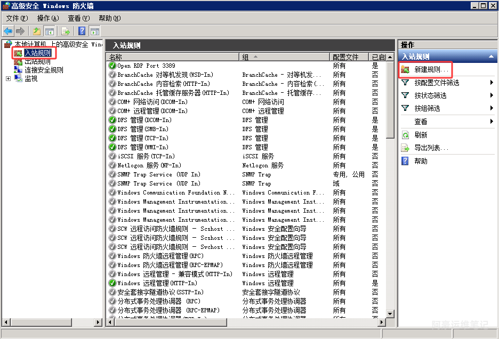Screen dimensions: 499x339
Task: Open the 按配置文件筛选 submenu arrow
Action: point(492,83)
